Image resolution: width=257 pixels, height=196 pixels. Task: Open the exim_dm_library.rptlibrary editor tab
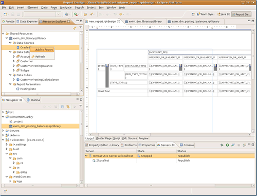(143, 22)
